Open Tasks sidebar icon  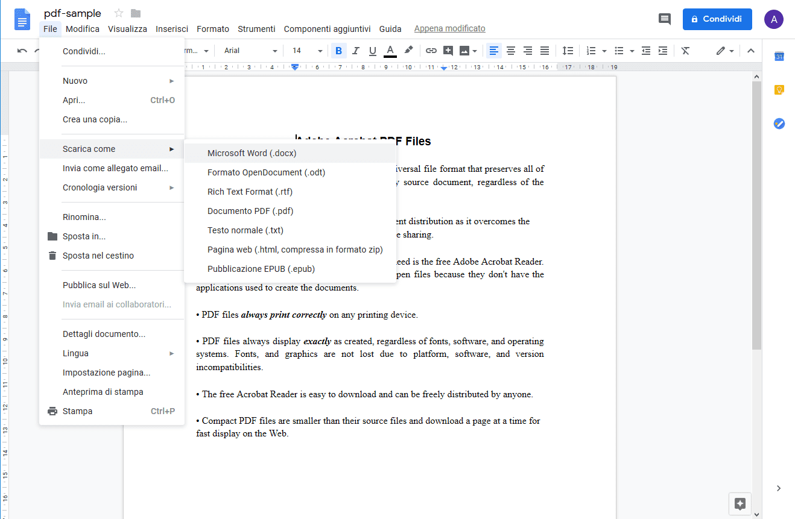[779, 124]
